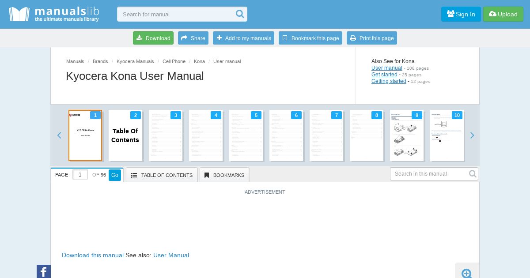This screenshot has width=530, height=278.
Task: Select page 4 thumbnail
Action: tap(206, 135)
